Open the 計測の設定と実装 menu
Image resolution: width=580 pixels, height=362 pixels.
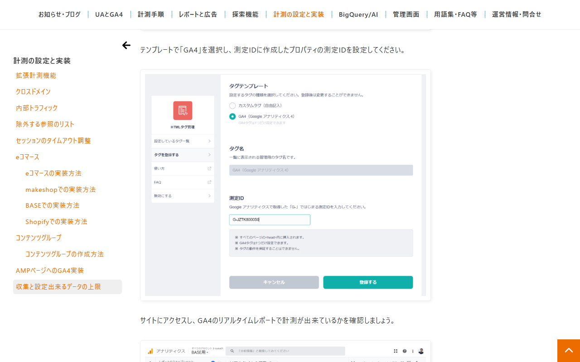coord(299,14)
